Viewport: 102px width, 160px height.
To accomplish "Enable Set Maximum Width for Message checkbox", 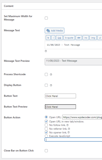I will click(46, 18).
